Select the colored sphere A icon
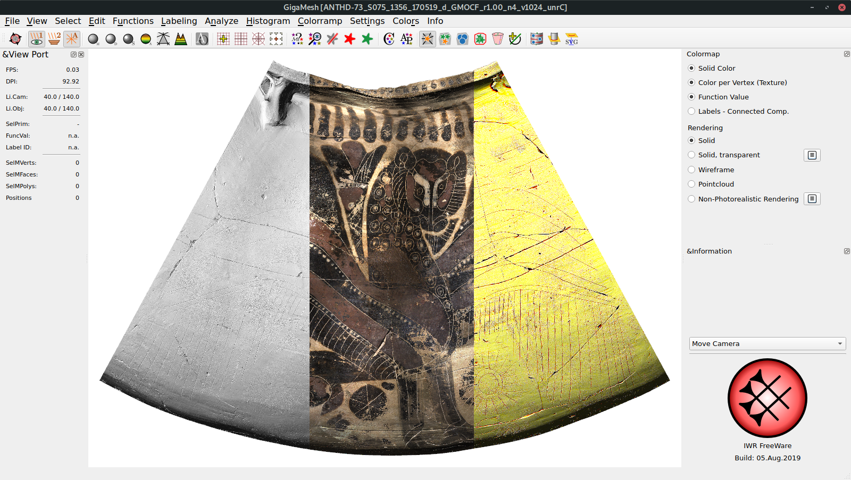The image size is (851, 480). 146,39
